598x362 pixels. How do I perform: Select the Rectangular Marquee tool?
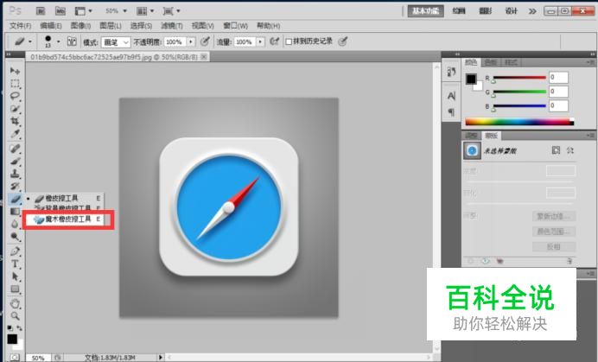point(15,84)
